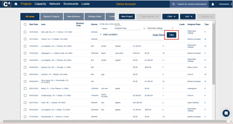
Task: Click lane Miami, FL -> Des Plaines, IL
Action: (x=55, y=88)
